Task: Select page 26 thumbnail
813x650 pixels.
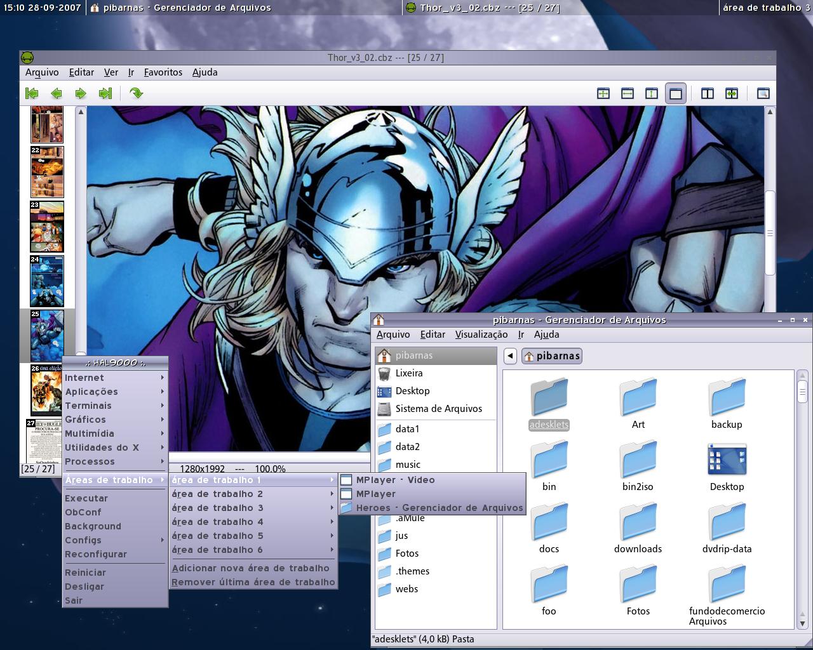Action: 46,390
